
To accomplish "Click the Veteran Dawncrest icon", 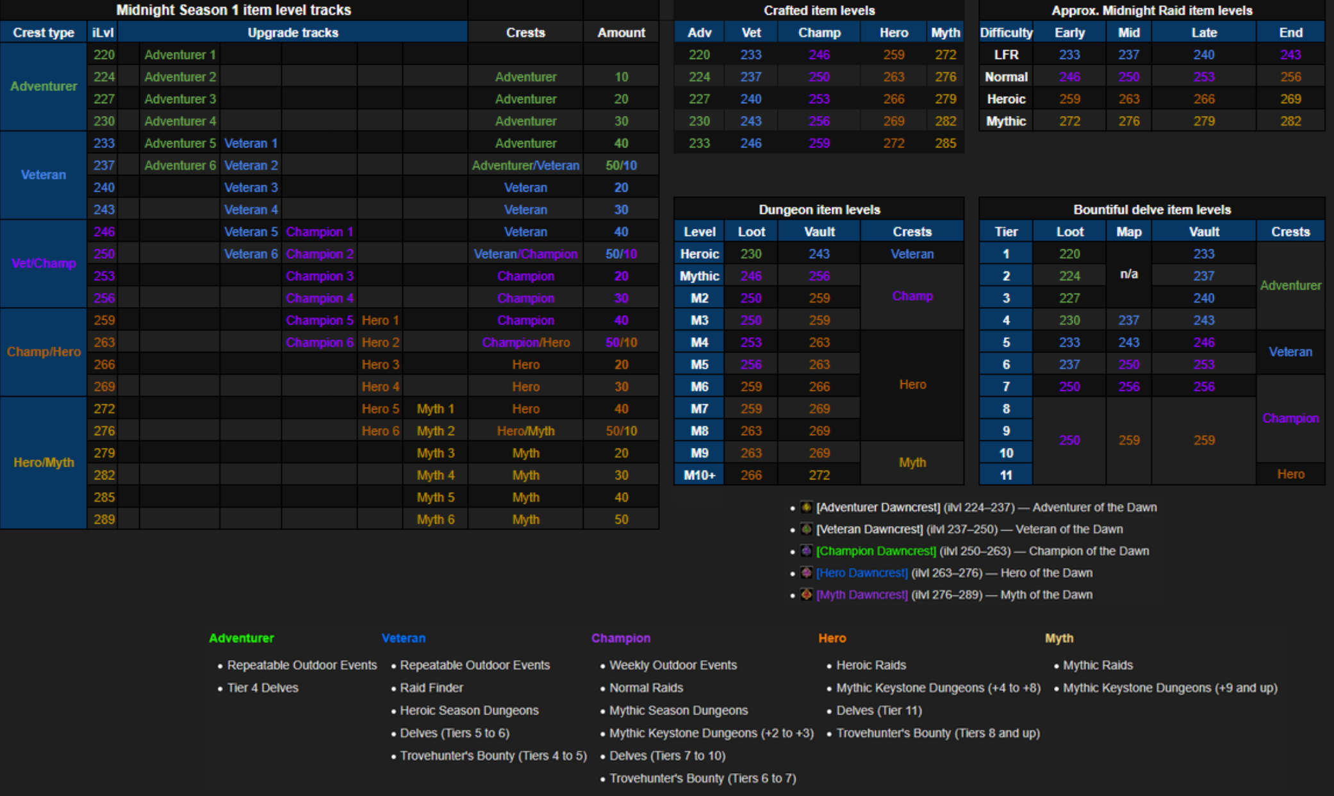I will click(806, 529).
